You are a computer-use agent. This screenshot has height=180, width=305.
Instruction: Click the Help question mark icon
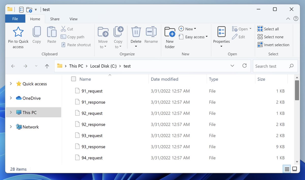click(x=296, y=19)
